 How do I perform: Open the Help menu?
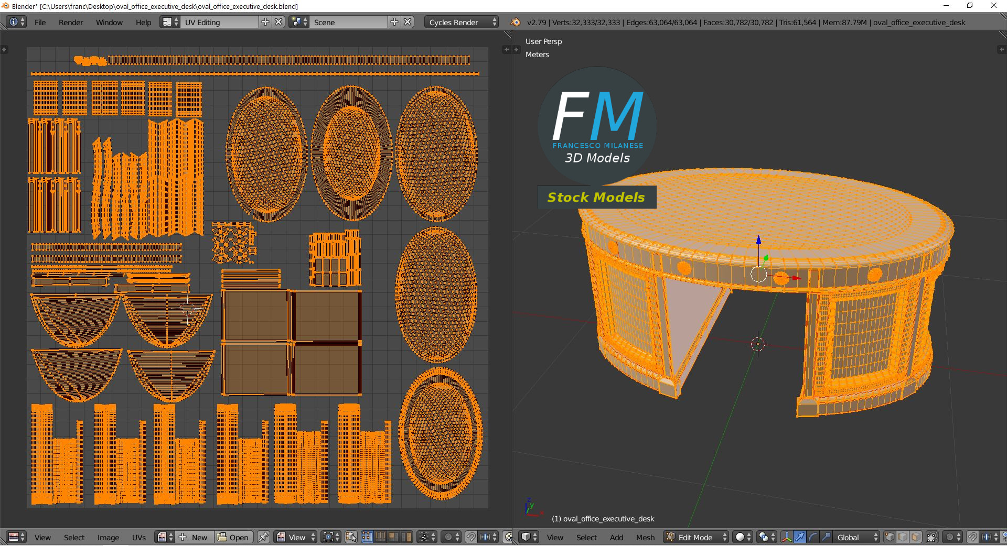tap(143, 23)
